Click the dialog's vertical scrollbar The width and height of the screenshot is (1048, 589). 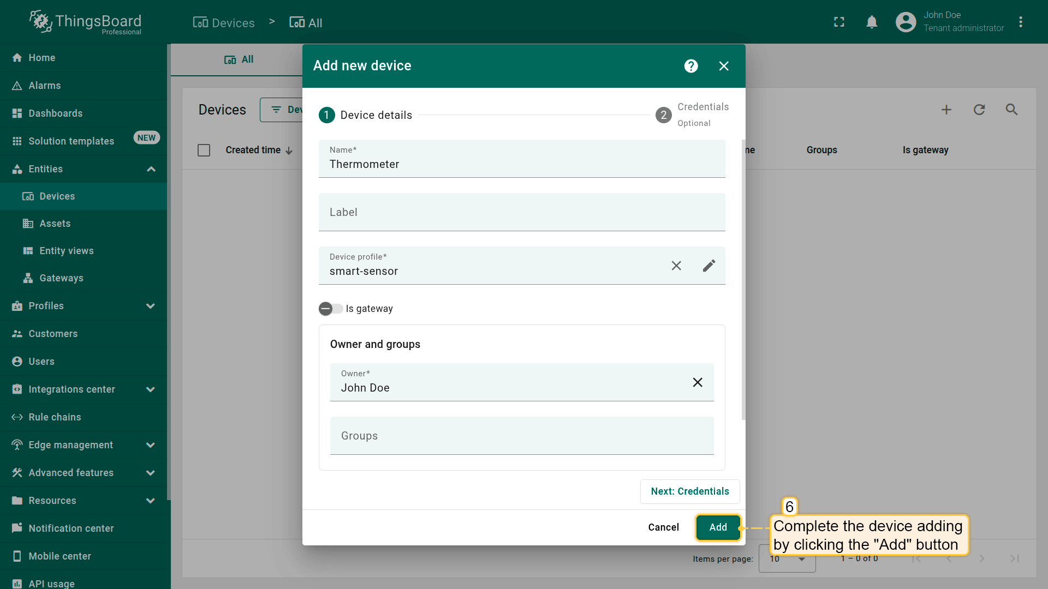click(743, 279)
